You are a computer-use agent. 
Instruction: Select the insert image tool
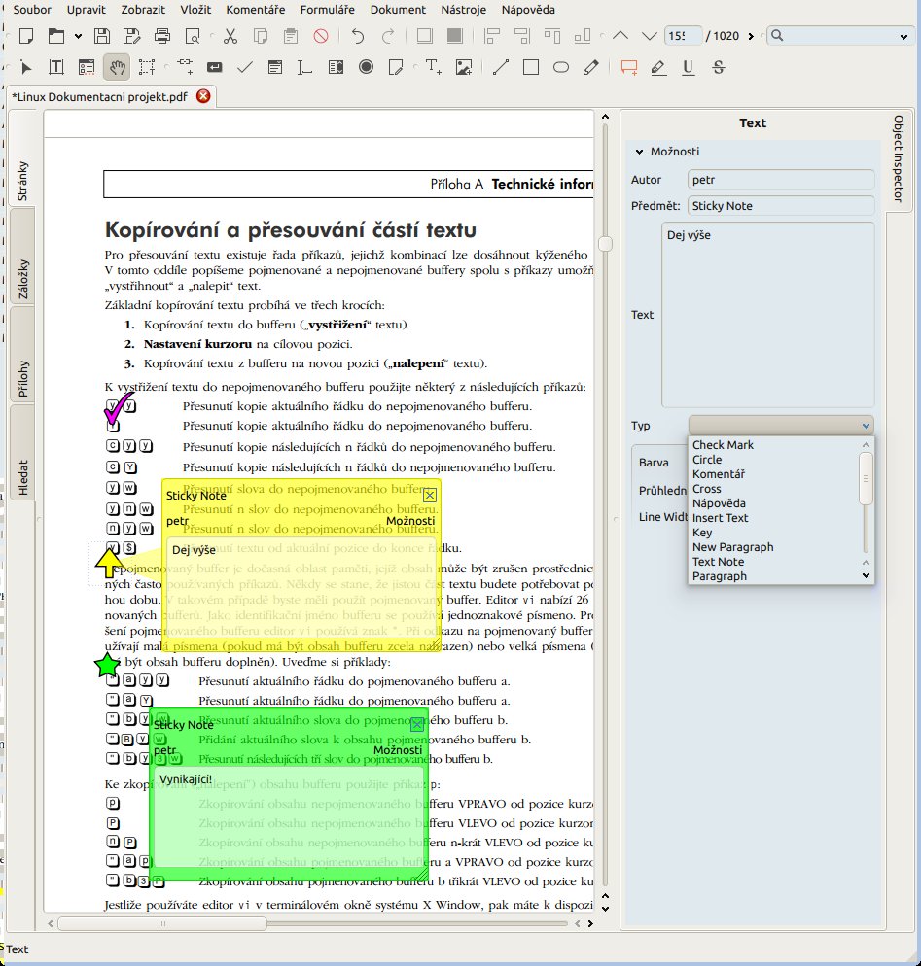[464, 67]
